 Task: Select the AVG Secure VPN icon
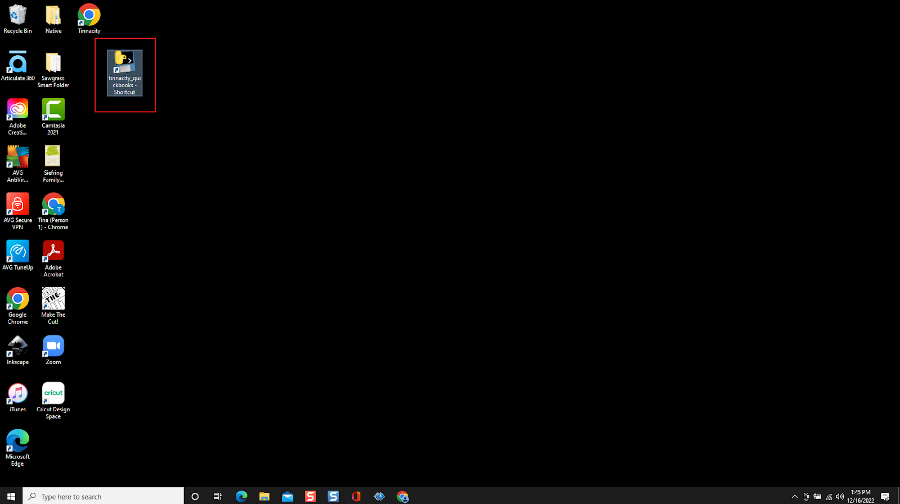[17, 211]
